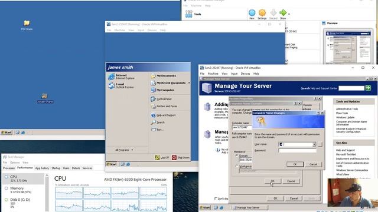Click the New machine icon in VirtualBox
This screenshot has width=378, height=212.
click(252, 14)
